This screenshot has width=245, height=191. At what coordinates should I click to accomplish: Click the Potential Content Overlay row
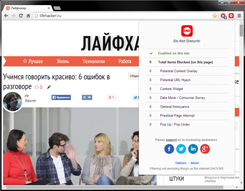click(187, 71)
